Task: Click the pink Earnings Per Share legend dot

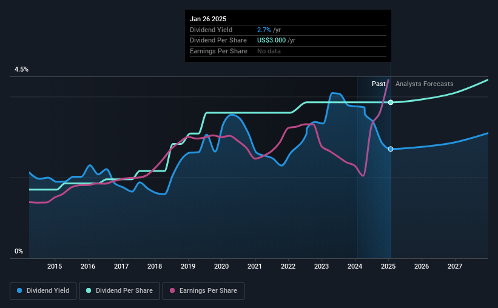Action: coord(172,290)
